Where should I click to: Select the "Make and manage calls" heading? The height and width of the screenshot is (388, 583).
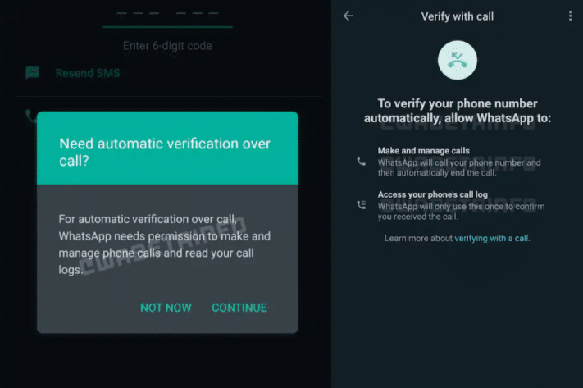423,151
